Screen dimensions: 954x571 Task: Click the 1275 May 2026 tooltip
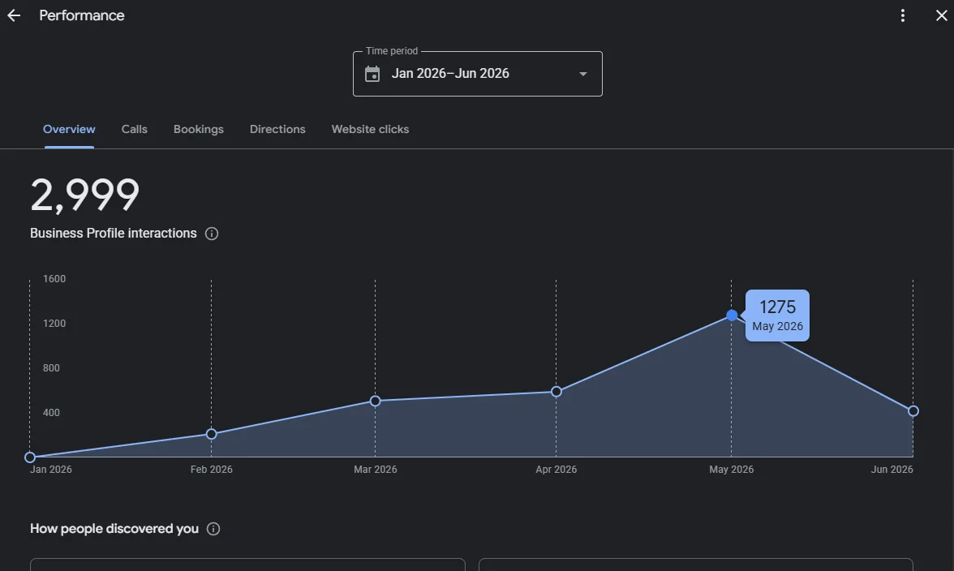777,316
